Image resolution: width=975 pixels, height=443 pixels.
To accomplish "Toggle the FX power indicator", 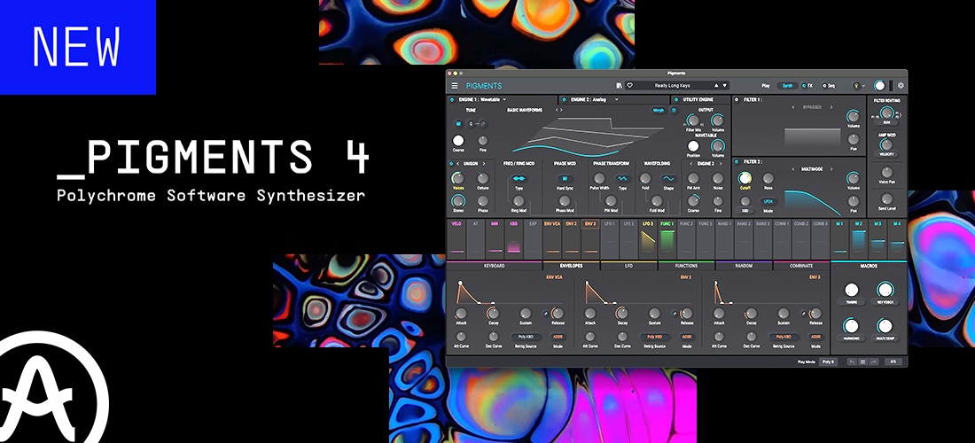I will 803,86.
